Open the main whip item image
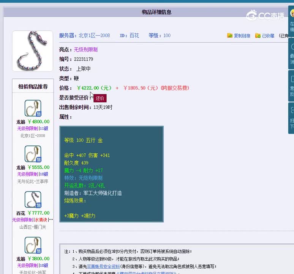294x274 pixels. click(33, 51)
